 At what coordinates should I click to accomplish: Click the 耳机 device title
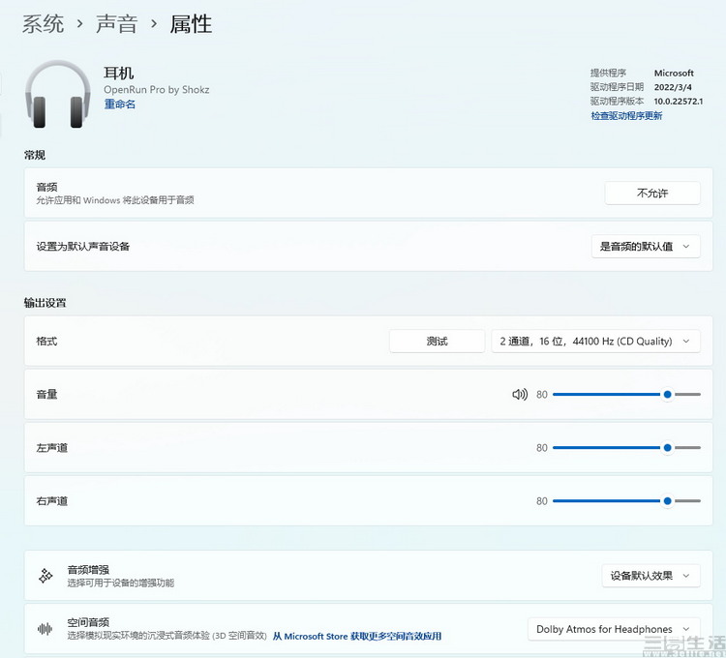pos(118,74)
